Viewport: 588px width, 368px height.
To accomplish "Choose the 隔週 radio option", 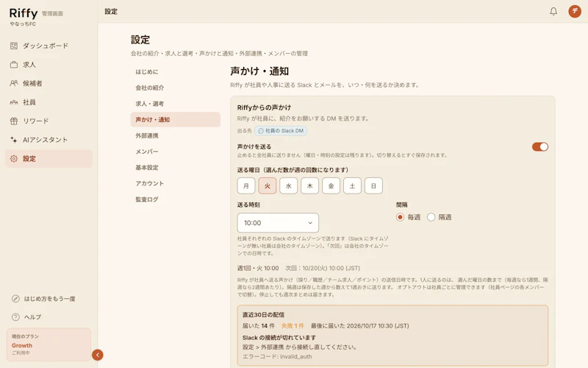I will click(431, 217).
